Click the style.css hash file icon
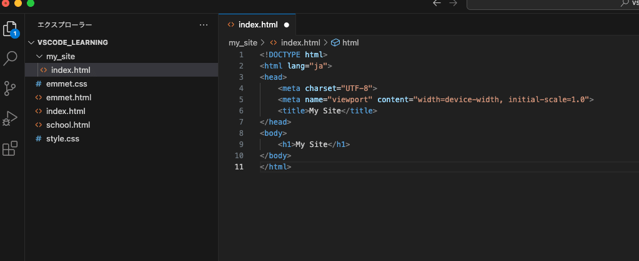The height and width of the screenshot is (261, 639). click(x=39, y=139)
